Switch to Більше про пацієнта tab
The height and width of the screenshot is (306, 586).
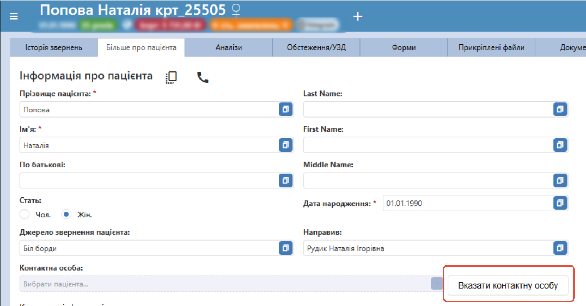coord(141,48)
